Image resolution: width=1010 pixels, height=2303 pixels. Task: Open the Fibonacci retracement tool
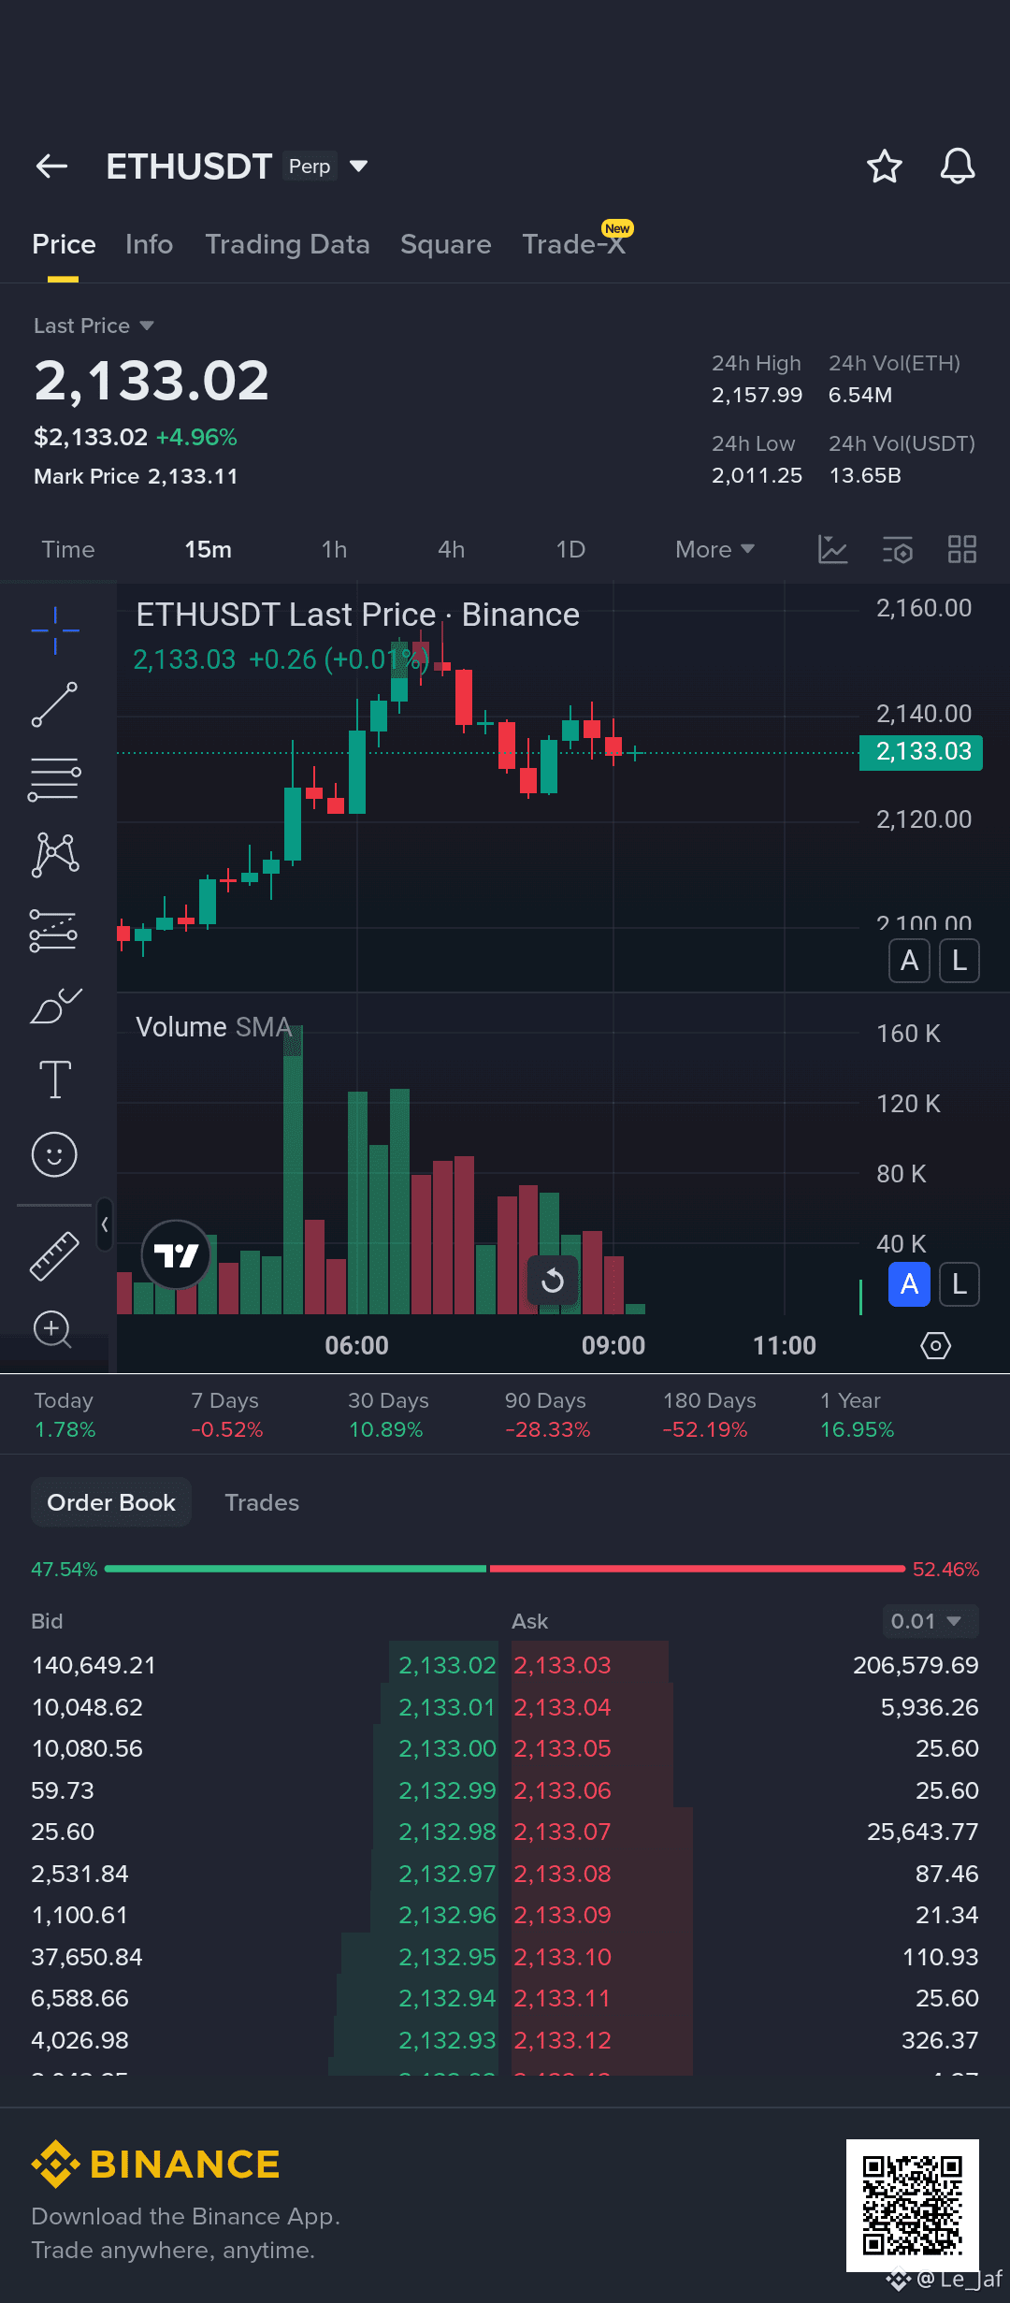[55, 779]
